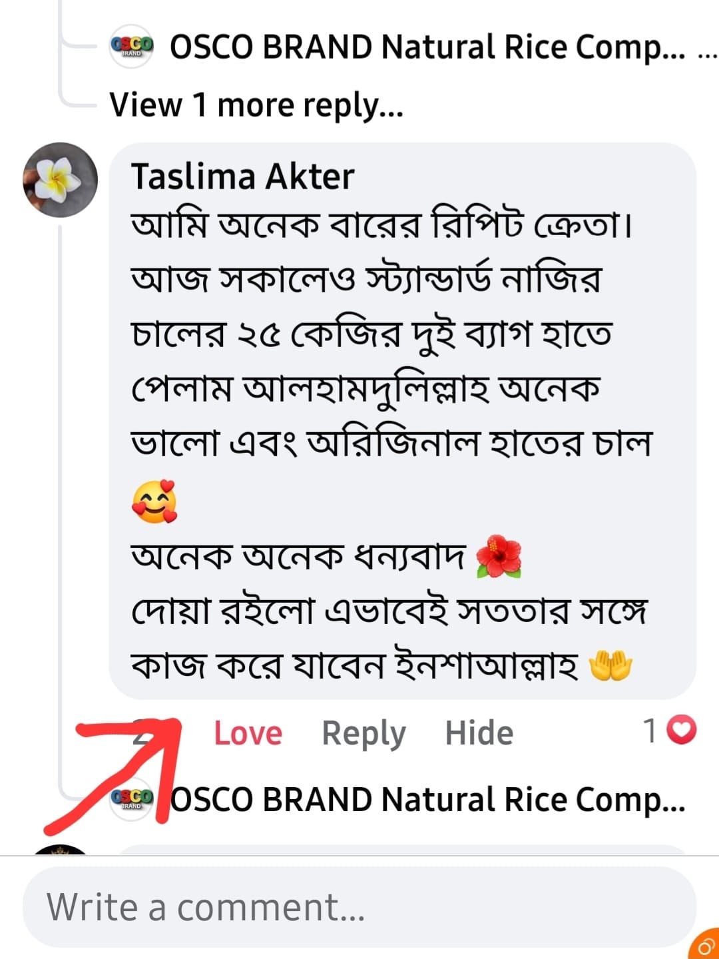Click the red heart reaction icon
This screenshot has height=959, width=719.
[x=681, y=730]
